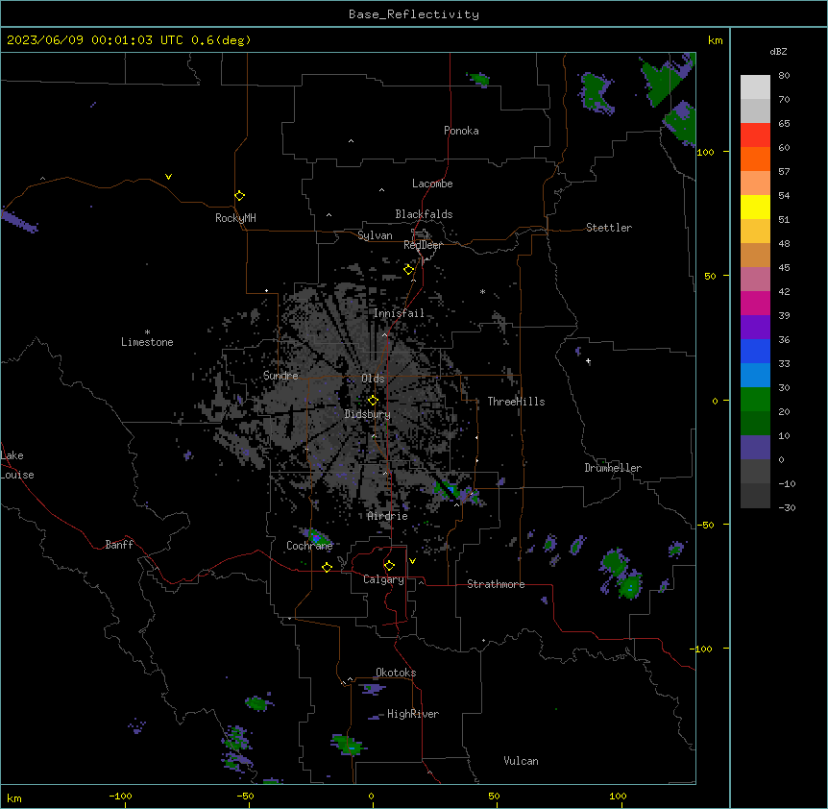
Task: Select the orange 57-60 dBZ legend swatch
Action: pyautogui.click(x=755, y=159)
